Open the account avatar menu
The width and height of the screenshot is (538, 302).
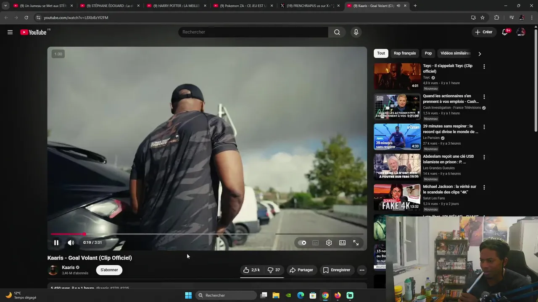pyautogui.click(x=521, y=32)
